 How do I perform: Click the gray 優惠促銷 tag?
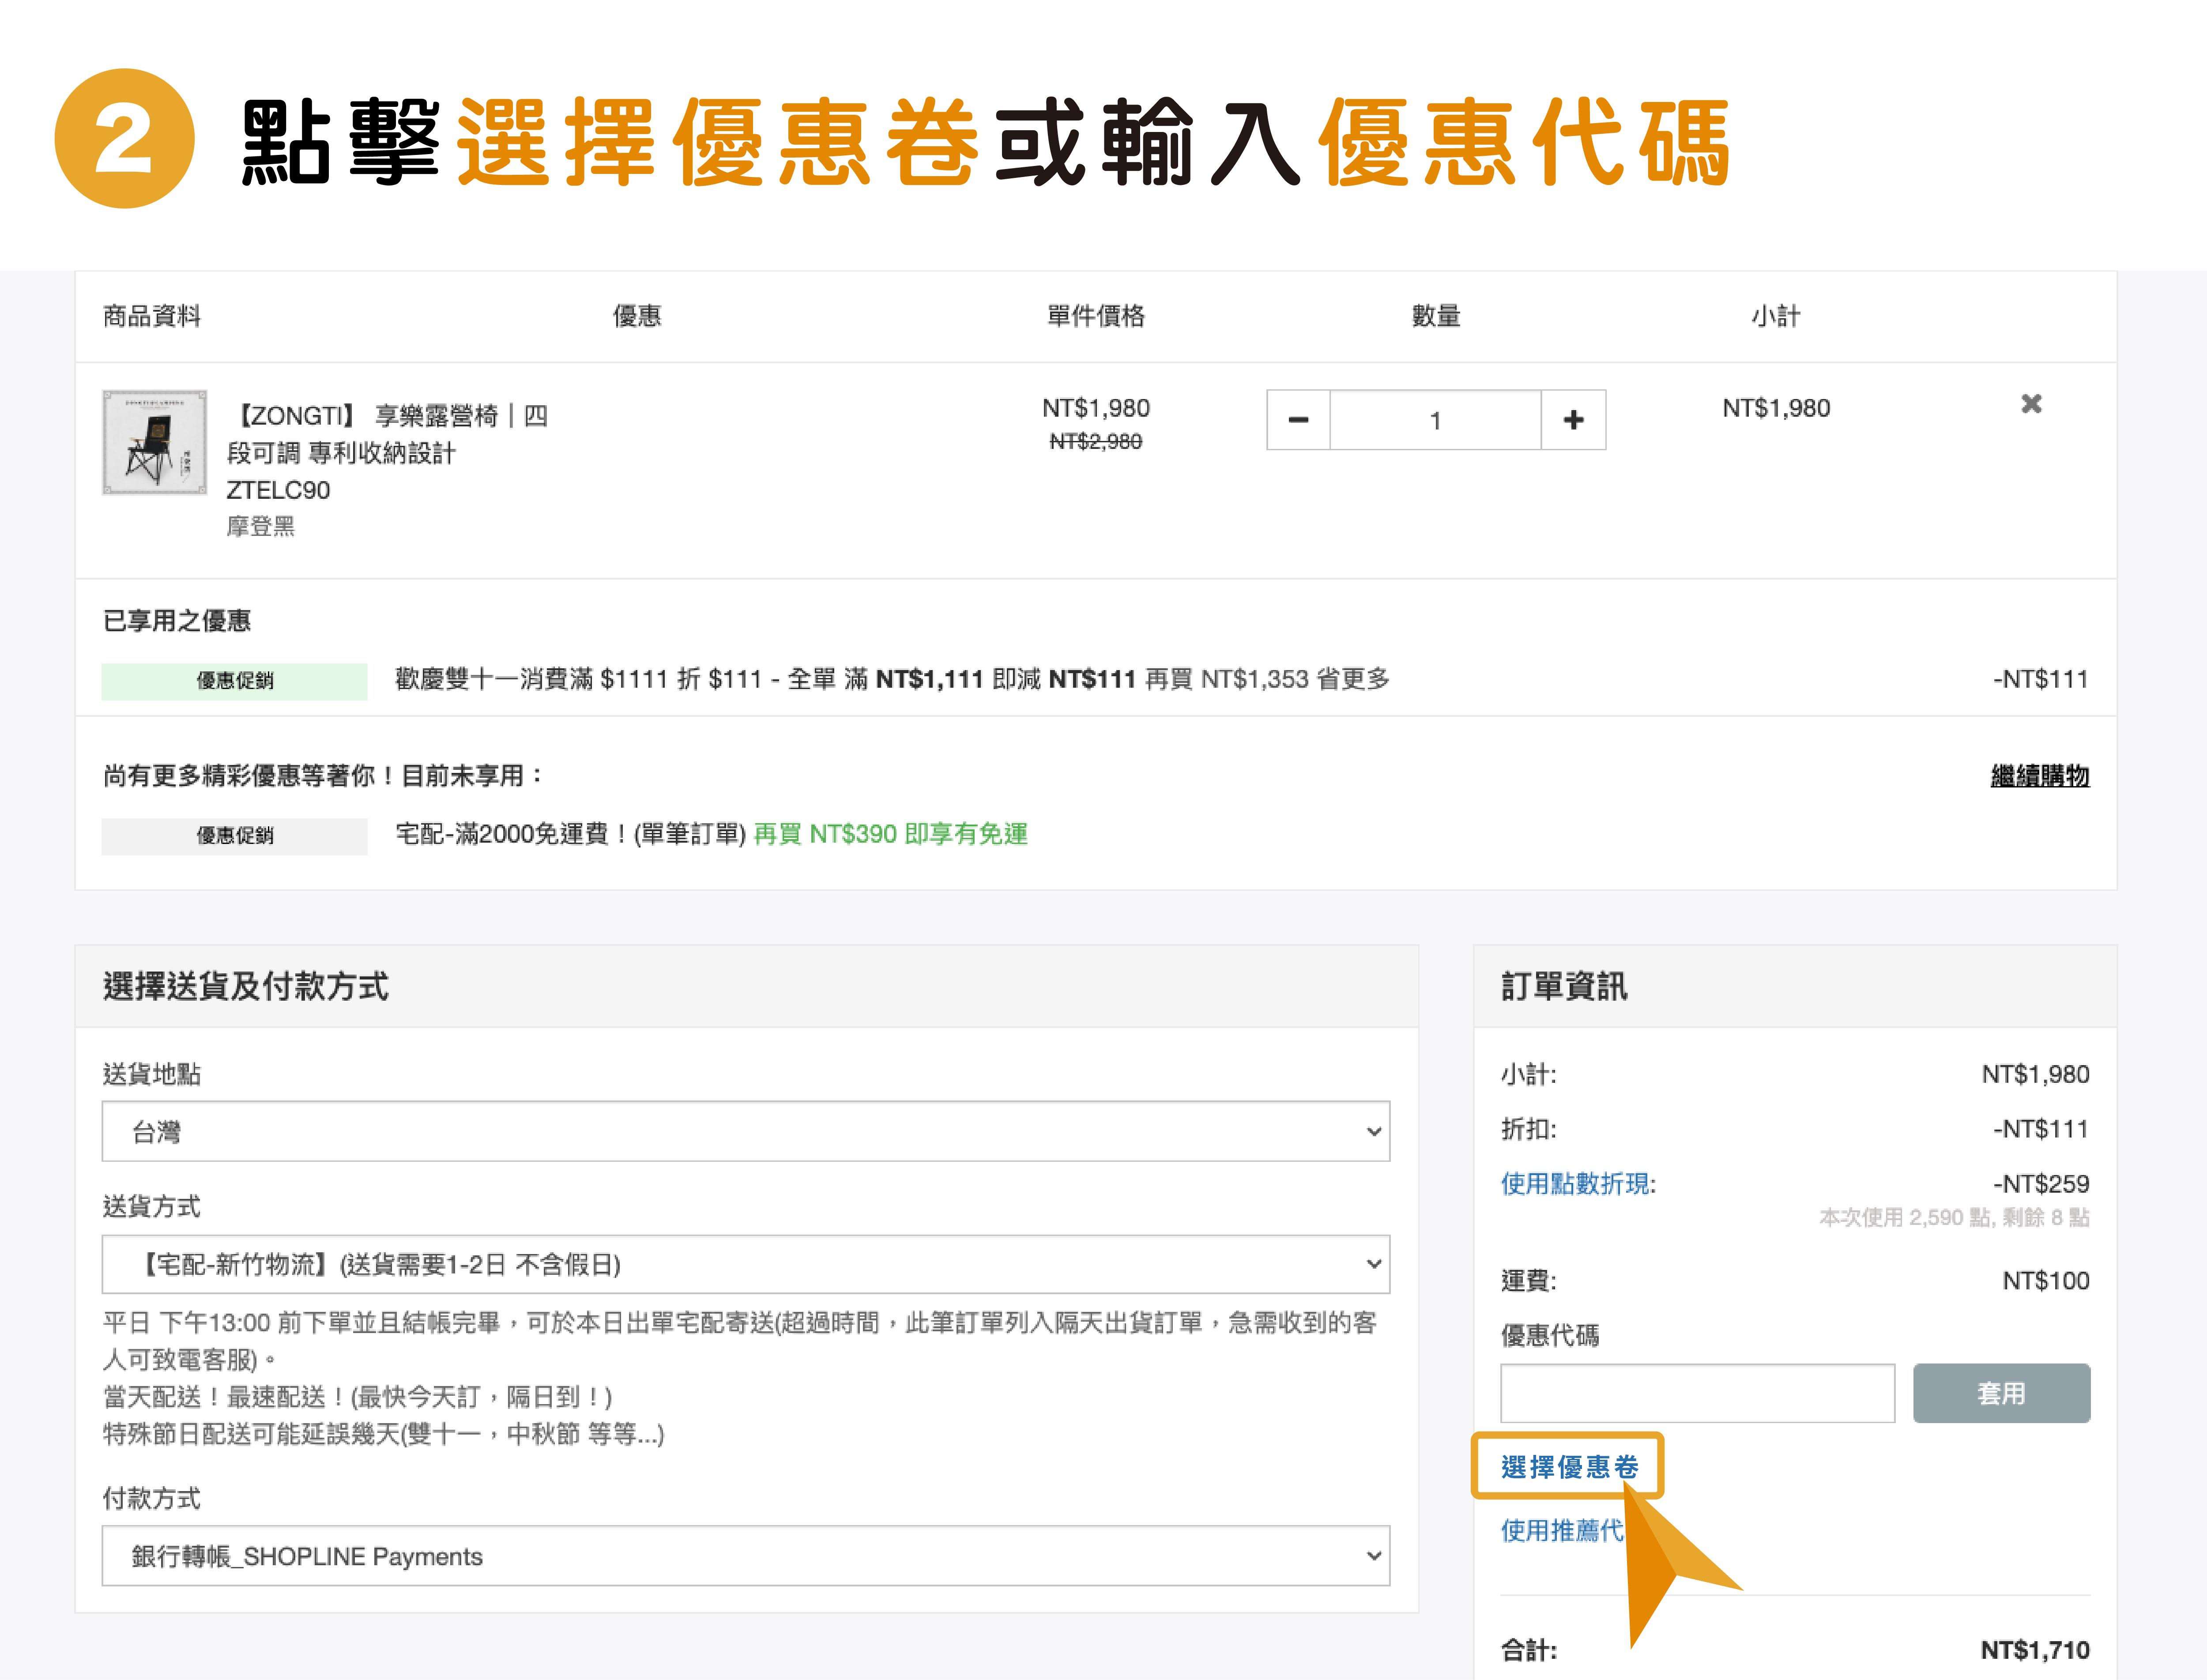pyautogui.click(x=234, y=836)
